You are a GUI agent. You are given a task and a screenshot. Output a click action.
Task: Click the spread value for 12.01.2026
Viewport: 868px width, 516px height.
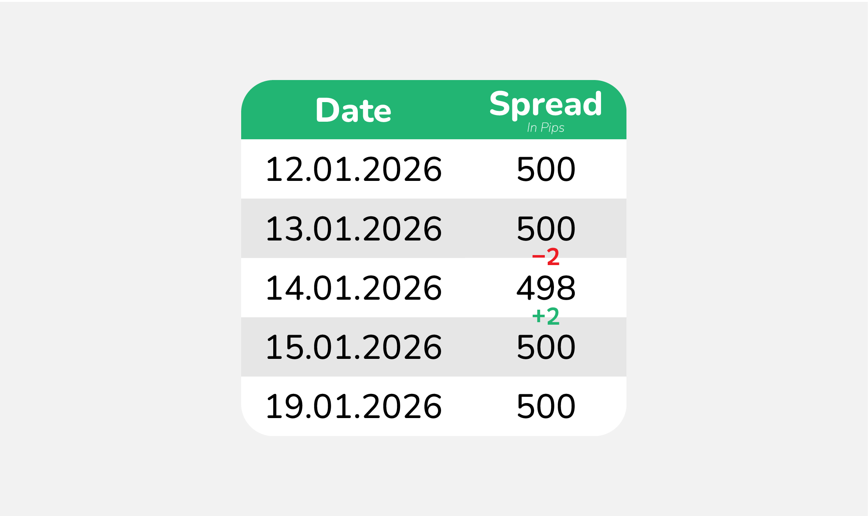pyautogui.click(x=546, y=169)
